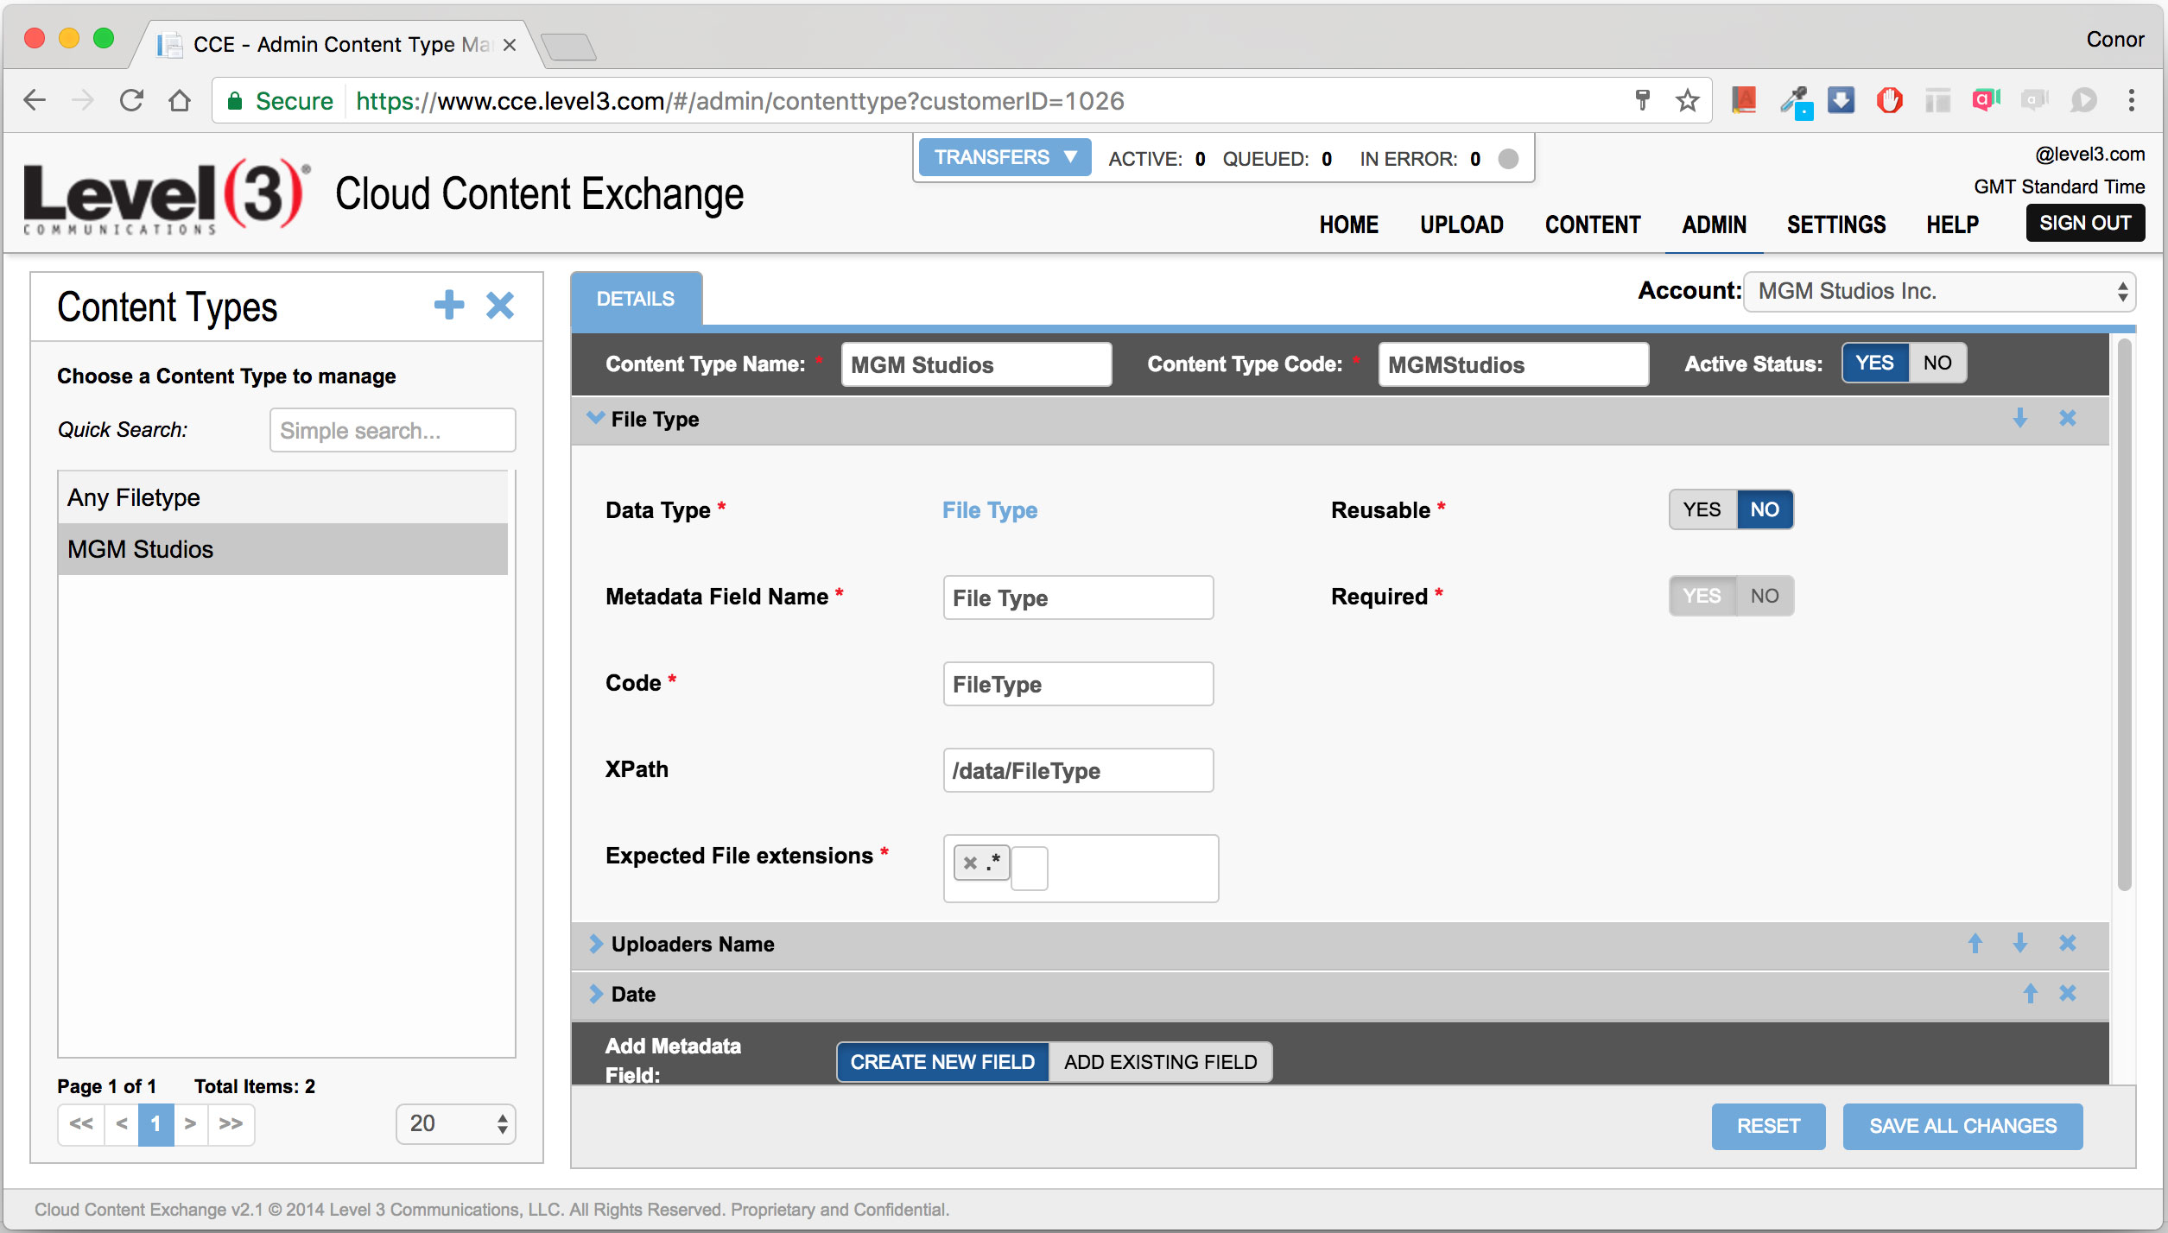Screen dimensions: 2168x1233
Task: Open the Account selector dropdown
Action: point(1939,292)
